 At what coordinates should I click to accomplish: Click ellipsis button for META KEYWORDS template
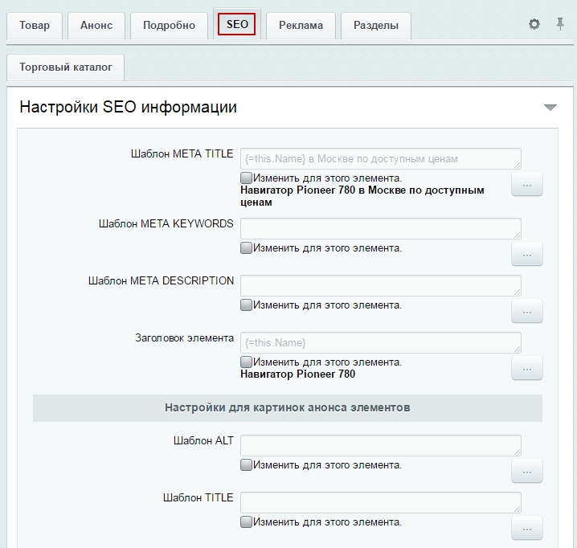click(527, 254)
